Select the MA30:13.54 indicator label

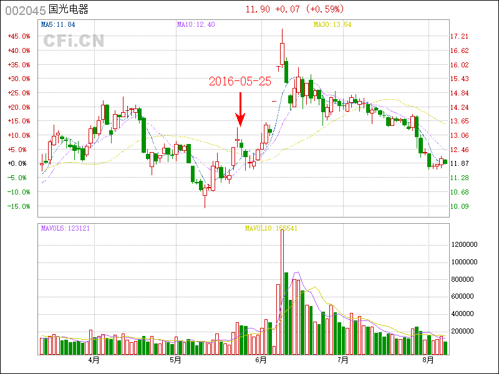[332, 25]
